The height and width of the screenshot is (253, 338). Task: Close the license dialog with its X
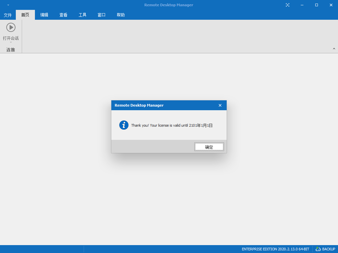220,105
